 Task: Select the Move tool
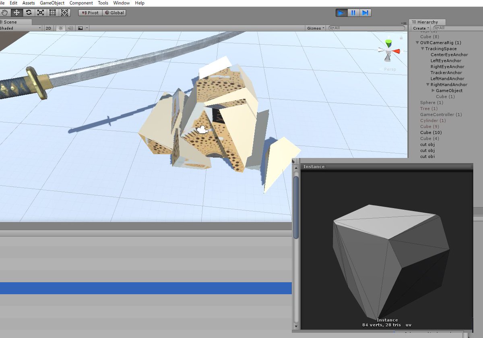(x=17, y=12)
